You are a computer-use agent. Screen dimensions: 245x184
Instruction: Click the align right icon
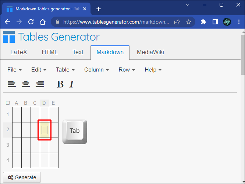[40, 84]
